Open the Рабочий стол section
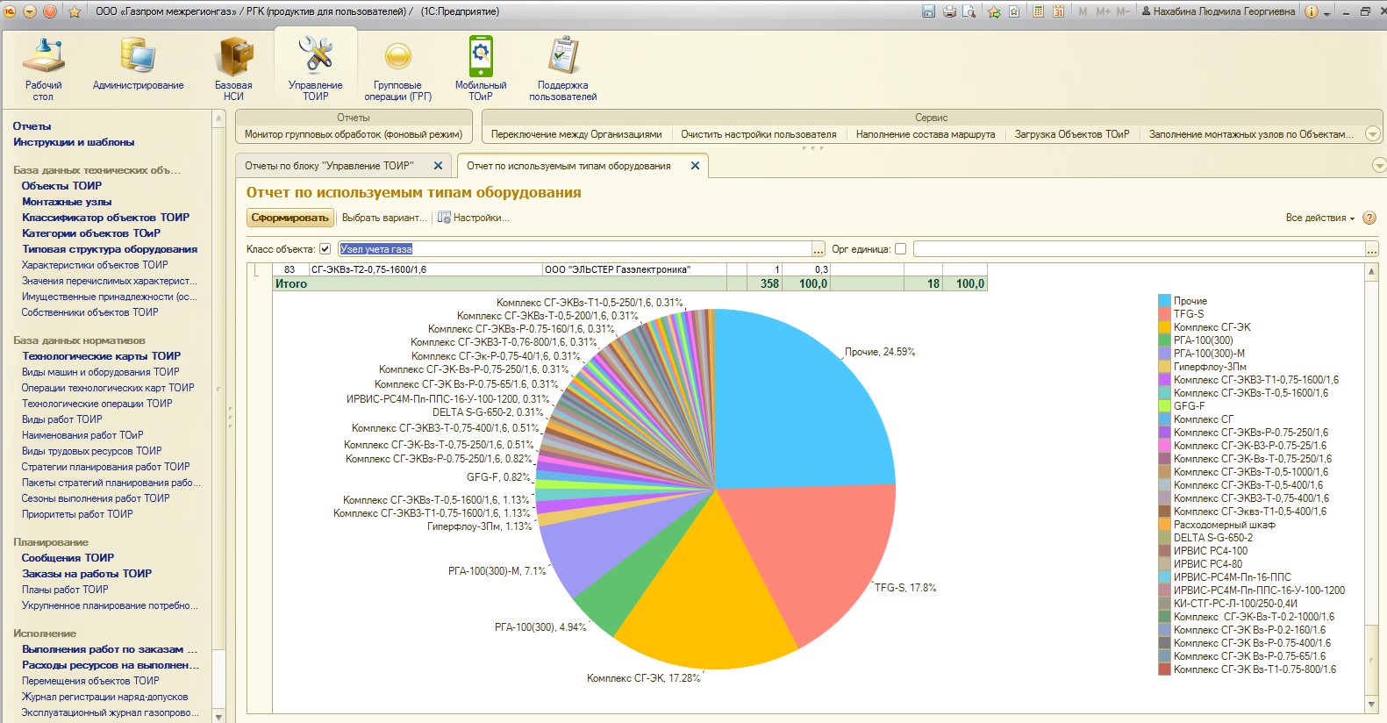Viewport: 1387px width, 723px height. pyautogui.click(x=43, y=70)
